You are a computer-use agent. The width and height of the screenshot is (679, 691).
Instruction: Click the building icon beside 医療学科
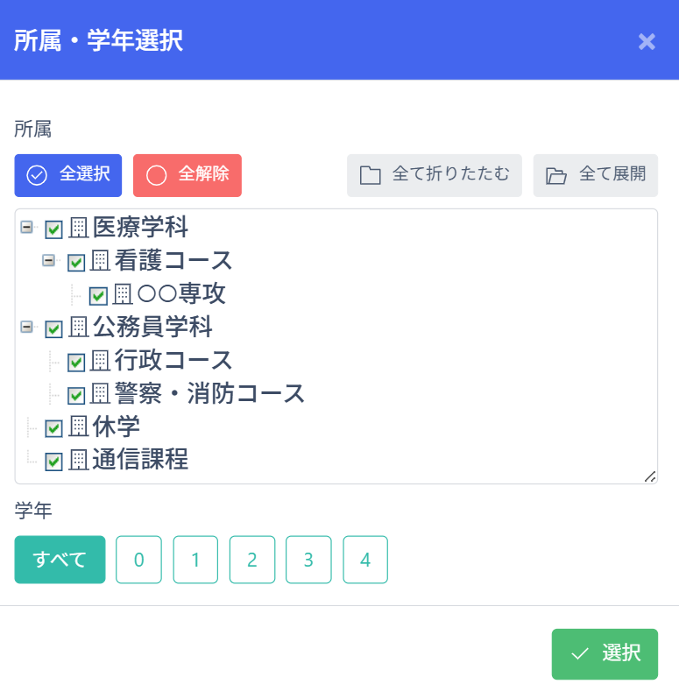pos(79,229)
